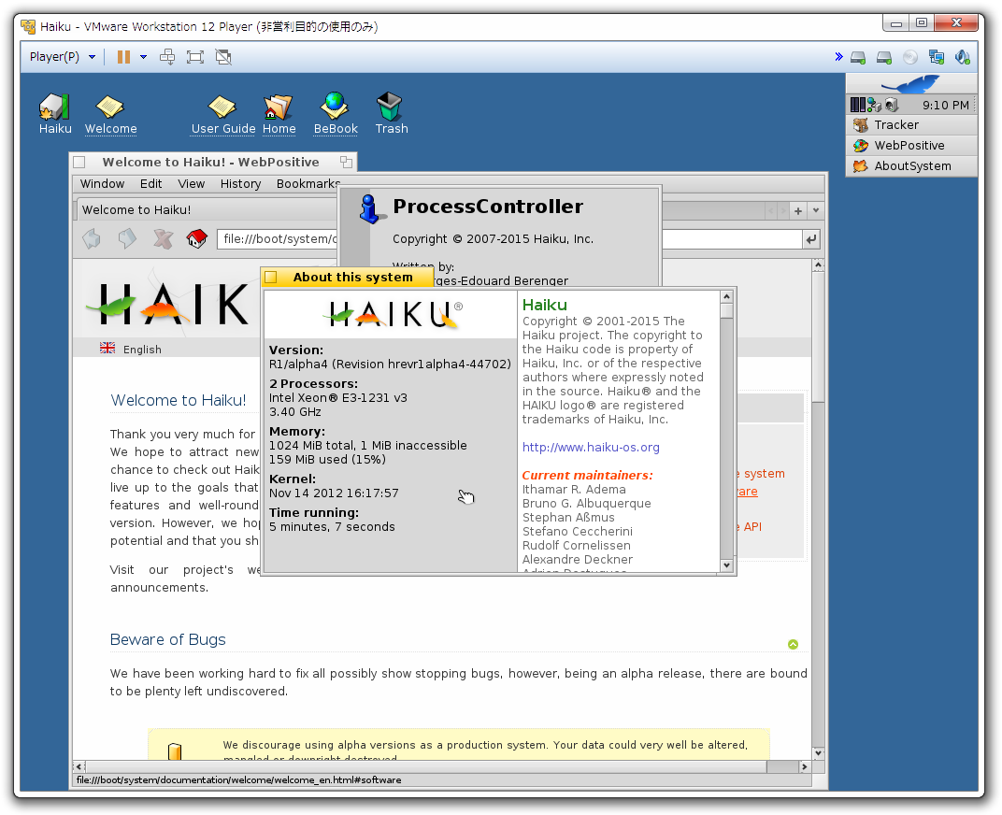Image resolution: width=1002 pixels, height=815 pixels.
Task: Click the 9:10 PM Deskbar clock
Action: [945, 106]
